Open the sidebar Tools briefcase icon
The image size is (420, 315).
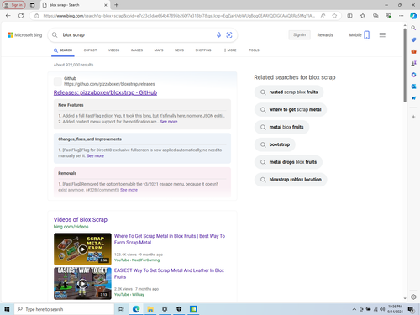[x=413, y=52]
